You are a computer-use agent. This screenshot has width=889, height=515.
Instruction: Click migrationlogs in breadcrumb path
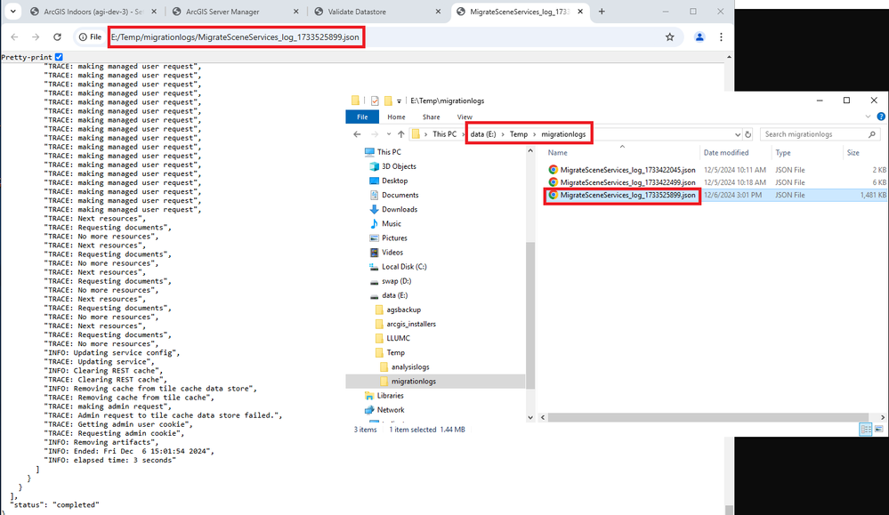click(563, 134)
